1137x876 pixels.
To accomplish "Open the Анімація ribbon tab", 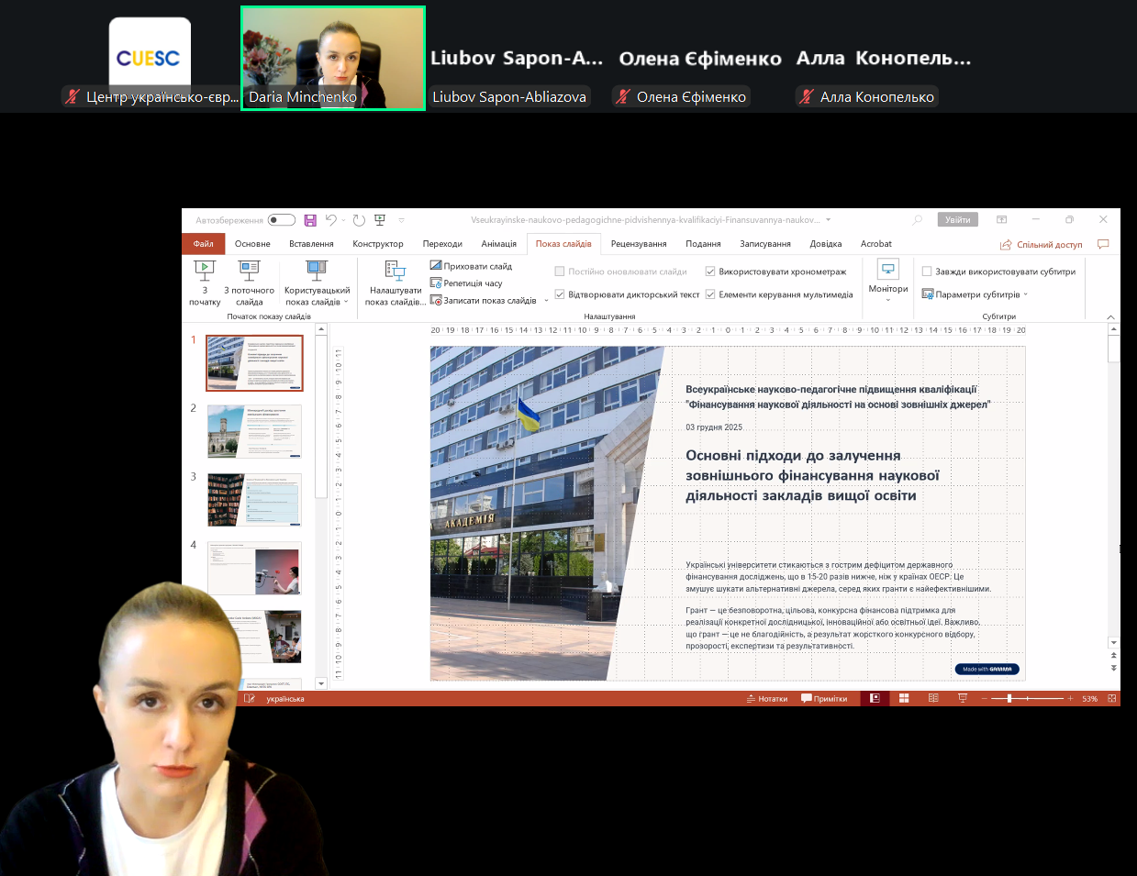I will 498,244.
